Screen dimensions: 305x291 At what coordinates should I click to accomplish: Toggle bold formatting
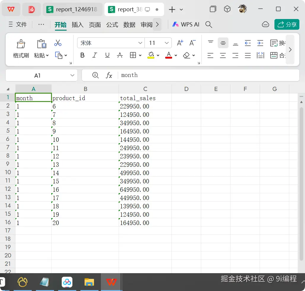pyautogui.click(x=82, y=55)
